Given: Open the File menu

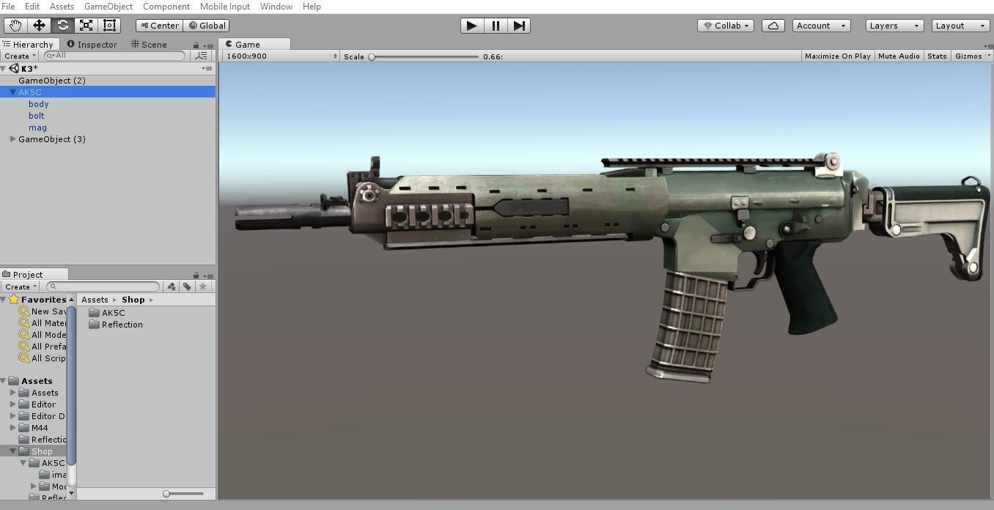Looking at the screenshot, I should coord(8,6).
